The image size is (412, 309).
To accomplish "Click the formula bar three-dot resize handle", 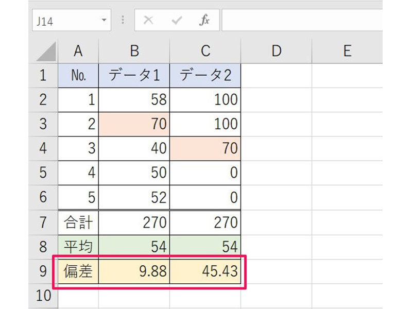I will coord(123,20).
